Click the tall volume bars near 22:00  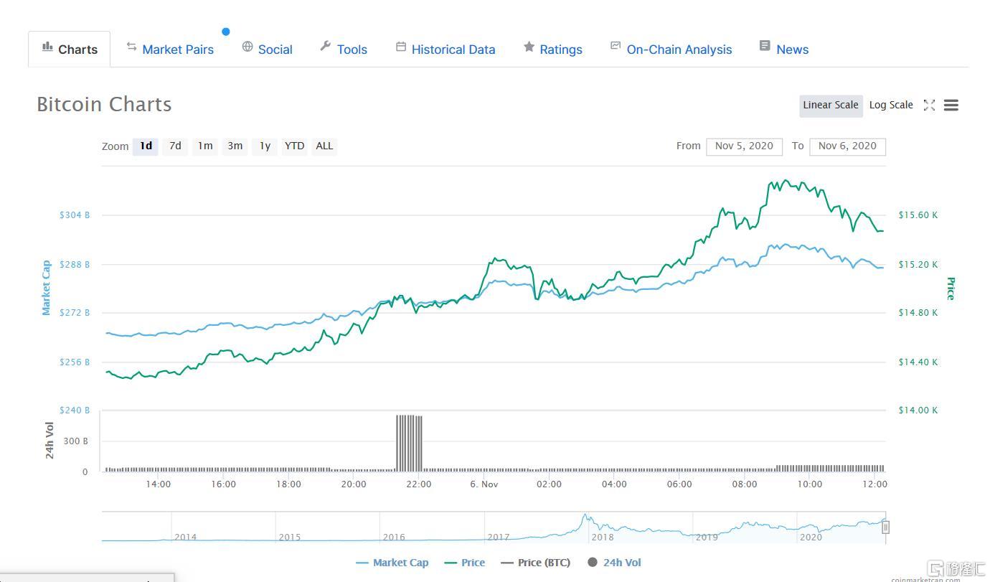pyautogui.click(x=409, y=443)
